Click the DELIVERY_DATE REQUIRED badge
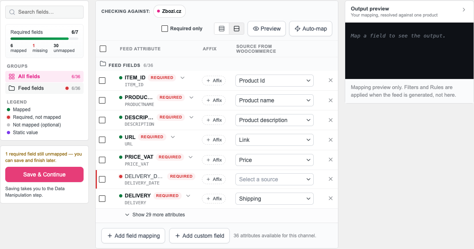 (181, 176)
